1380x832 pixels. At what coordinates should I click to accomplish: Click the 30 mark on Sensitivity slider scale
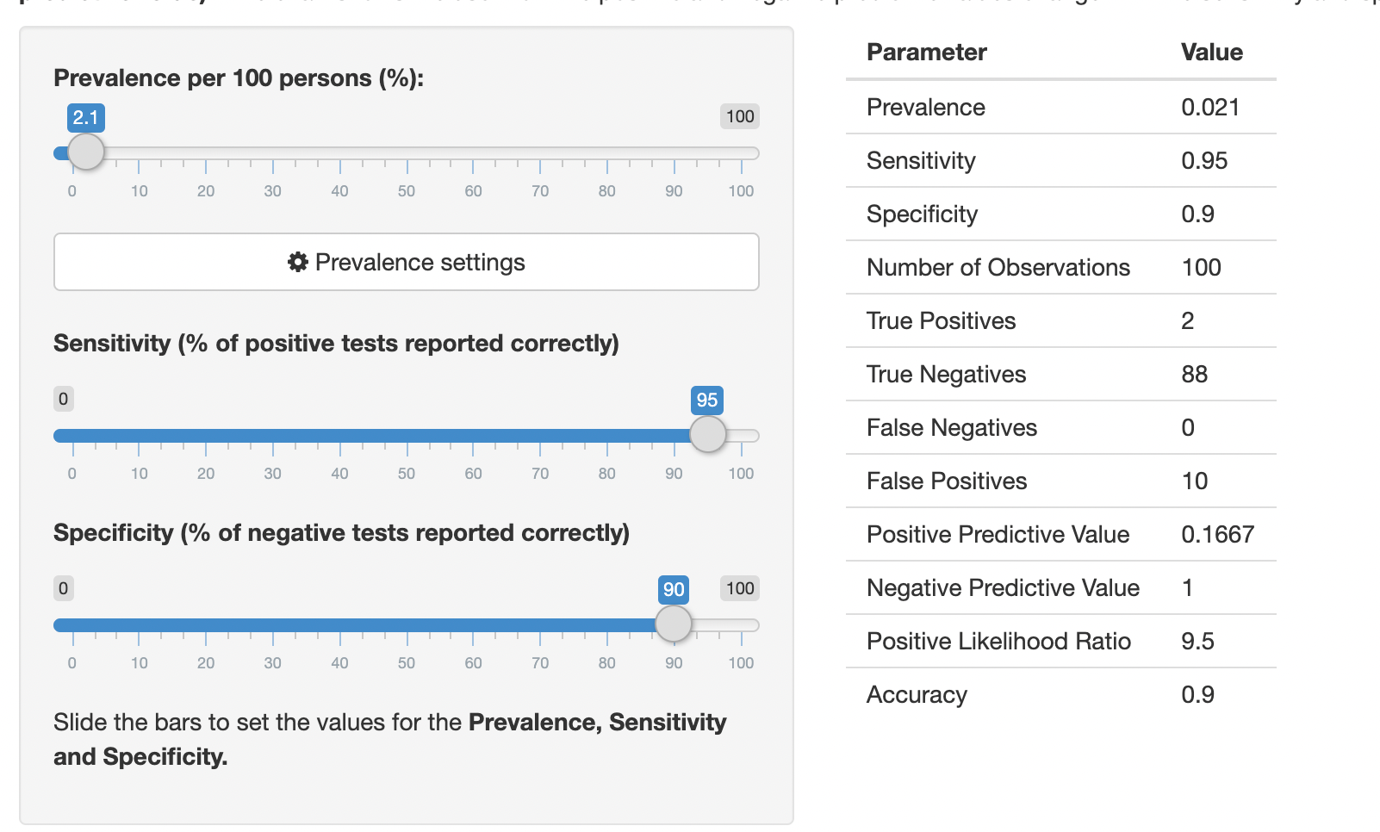click(272, 474)
